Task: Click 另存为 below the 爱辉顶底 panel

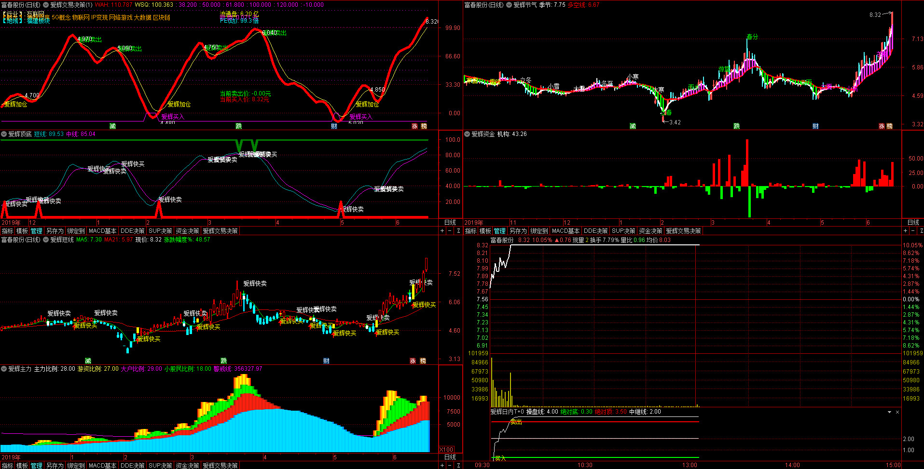Action: tap(55, 231)
